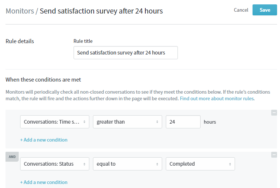Image resolution: width=280 pixels, height=188 pixels.
Task: Remove the Status condition with minus icon
Action: [x=274, y=155]
